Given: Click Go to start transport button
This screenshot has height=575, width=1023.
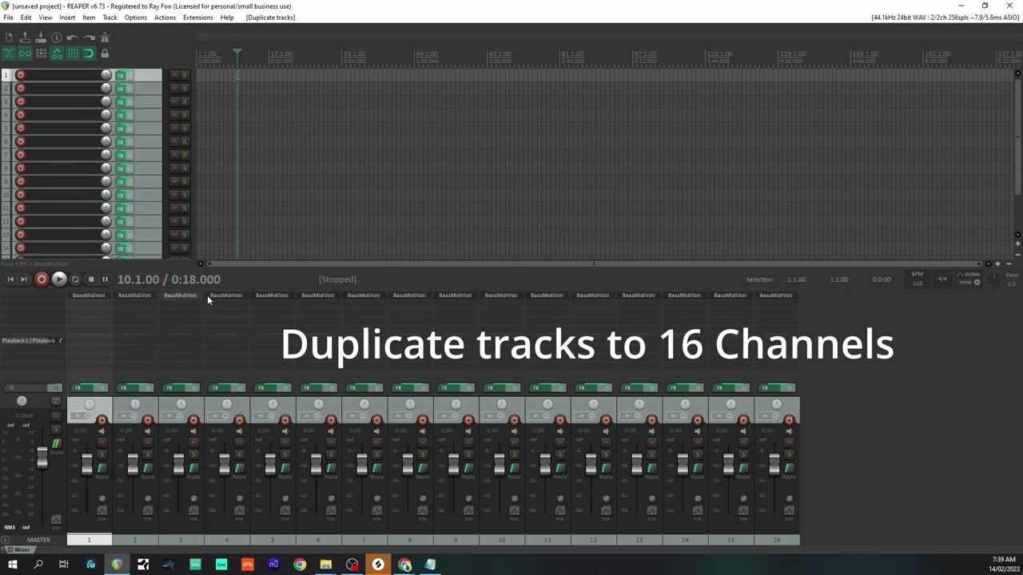Looking at the screenshot, I should click(10, 280).
